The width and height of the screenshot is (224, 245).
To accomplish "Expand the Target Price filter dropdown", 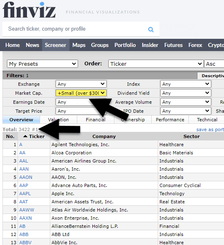I will [81, 111].
